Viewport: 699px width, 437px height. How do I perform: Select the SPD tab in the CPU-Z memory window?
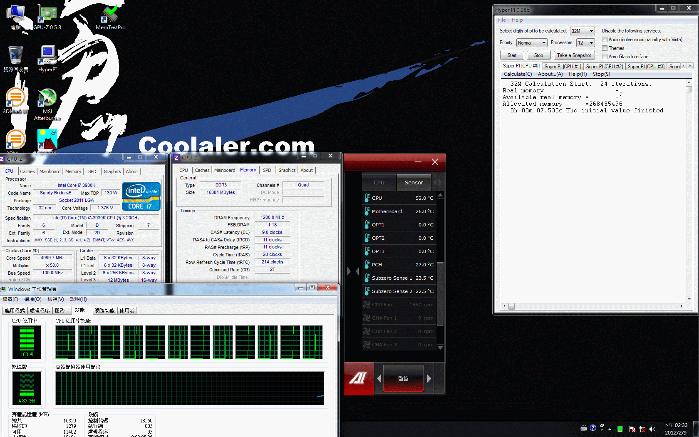(267, 170)
